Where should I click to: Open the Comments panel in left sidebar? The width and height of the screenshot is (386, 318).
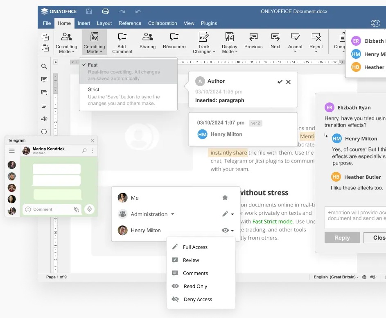coord(44,80)
